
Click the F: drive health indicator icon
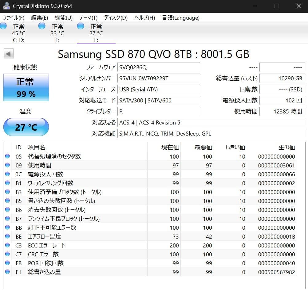coord(80,26)
